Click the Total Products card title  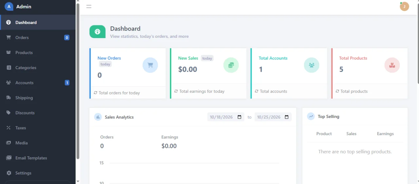[353, 58]
